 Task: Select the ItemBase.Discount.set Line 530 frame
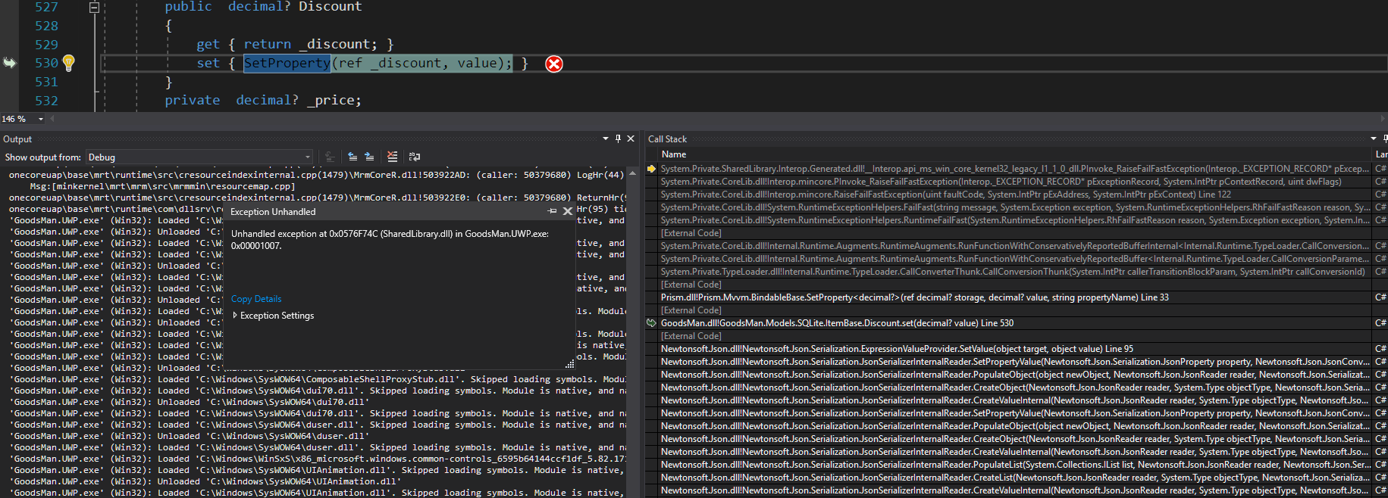[x=1015, y=323]
